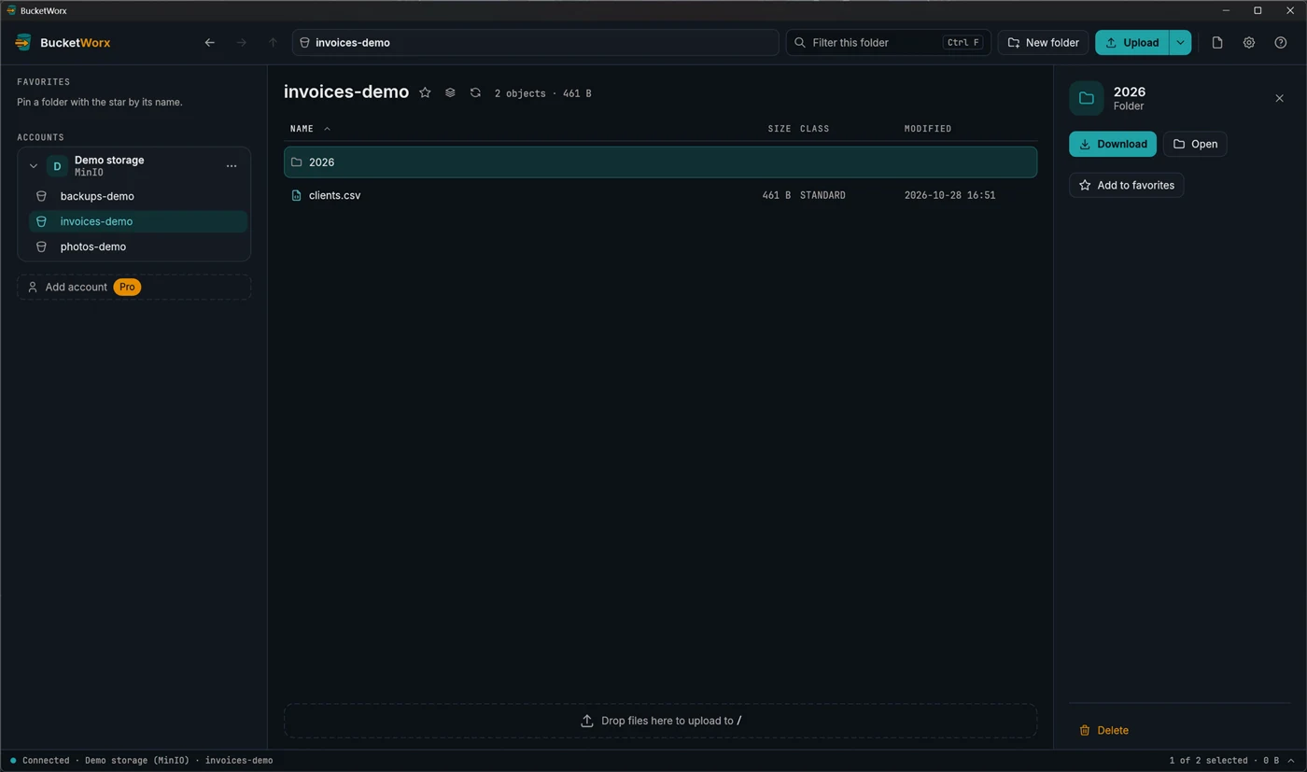Click the forward navigation arrow
1307x772 pixels.
click(242, 43)
